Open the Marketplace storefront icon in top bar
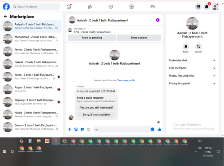The height and width of the screenshot is (166, 224). pos(131,7)
